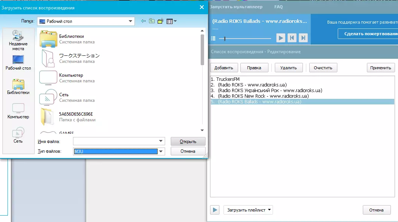Expand the Загрузить плейлист dropdown
Image resolution: width=398 pixels, height=222 pixels.
248,210
